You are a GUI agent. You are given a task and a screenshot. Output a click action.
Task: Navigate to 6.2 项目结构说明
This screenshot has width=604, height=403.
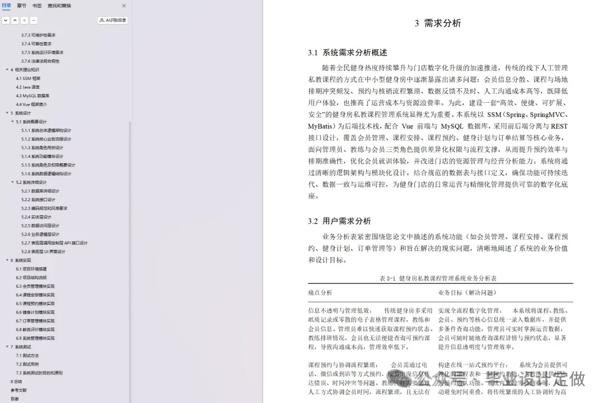(x=31, y=278)
